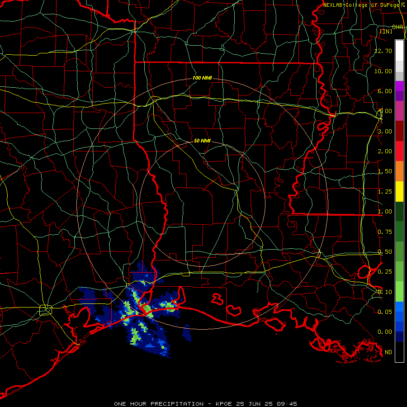Click the "[IN]" units label above legend
407x407 pixels.
click(x=386, y=31)
